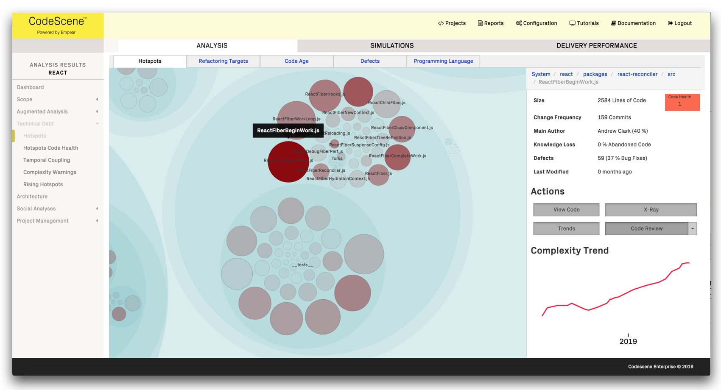Click the Configuration gears icon
This screenshot has width=721, height=390.
coord(519,23)
